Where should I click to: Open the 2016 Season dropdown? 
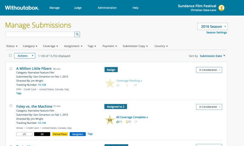212,26
